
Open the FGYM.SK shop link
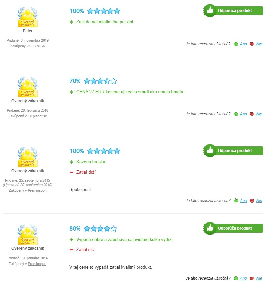[37, 46]
